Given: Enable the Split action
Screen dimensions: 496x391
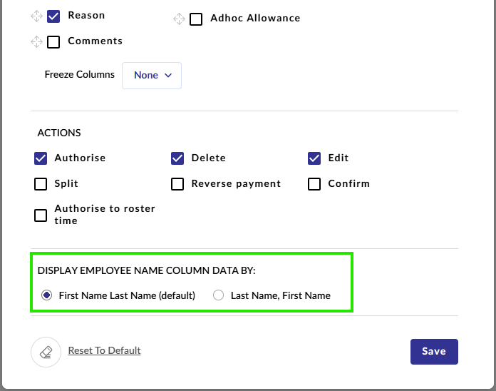Looking at the screenshot, I should pyautogui.click(x=41, y=184).
